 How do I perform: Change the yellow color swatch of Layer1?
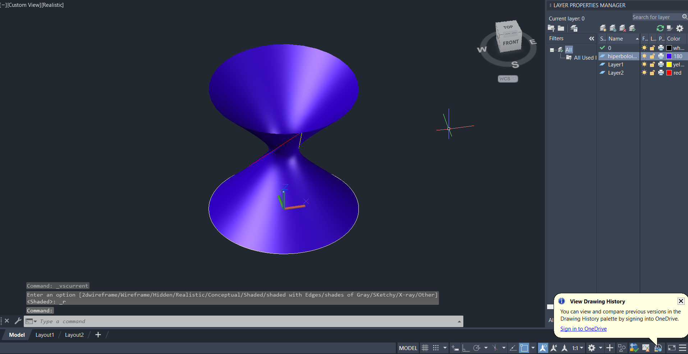[x=669, y=64]
